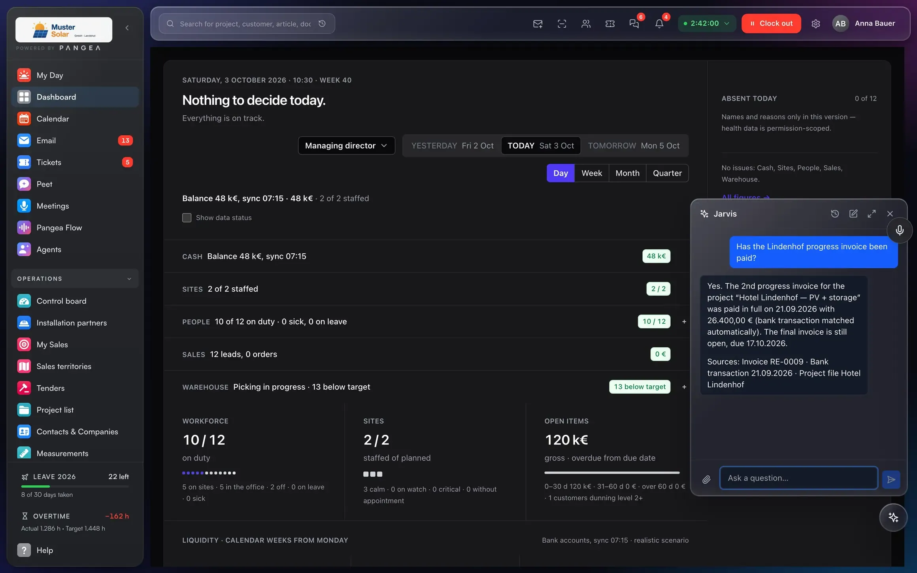Click the open items overdue bar
This screenshot has height=573, width=917.
click(612, 473)
